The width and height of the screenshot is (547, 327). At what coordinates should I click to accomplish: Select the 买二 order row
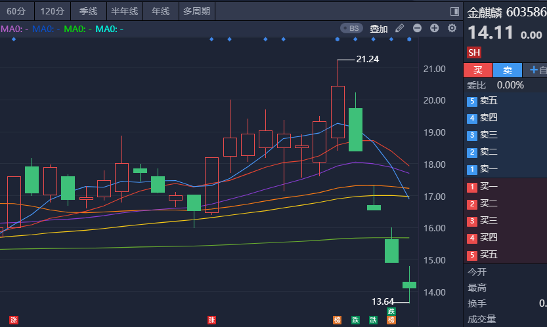pyautogui.click(x=505, y=203)
